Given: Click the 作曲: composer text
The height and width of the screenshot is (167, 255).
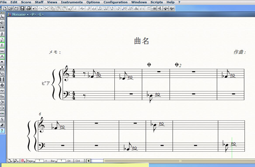Looking at the screenshot, I should [x=240, y=52].
